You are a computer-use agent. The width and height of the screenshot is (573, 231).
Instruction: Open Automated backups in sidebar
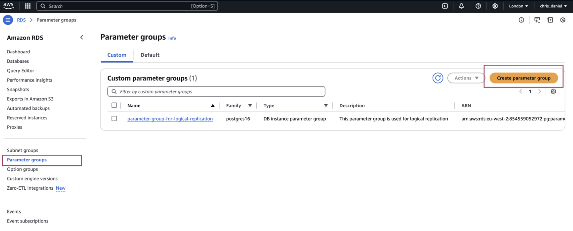[28, 108]
